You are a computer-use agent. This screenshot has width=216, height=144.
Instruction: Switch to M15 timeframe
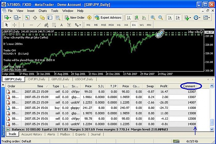tap(103, 25)
